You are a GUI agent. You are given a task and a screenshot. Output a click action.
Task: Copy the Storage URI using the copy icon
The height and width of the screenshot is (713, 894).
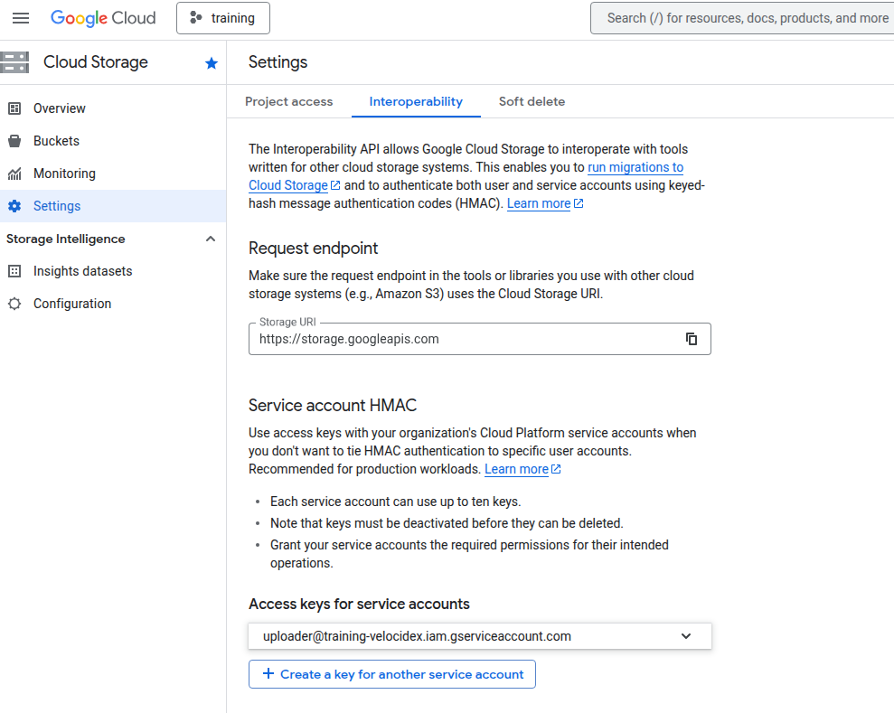[x=692, y=338]
